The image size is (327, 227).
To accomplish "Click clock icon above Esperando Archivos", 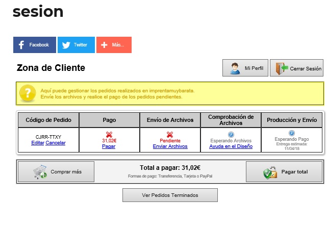I will coord(231,135).
